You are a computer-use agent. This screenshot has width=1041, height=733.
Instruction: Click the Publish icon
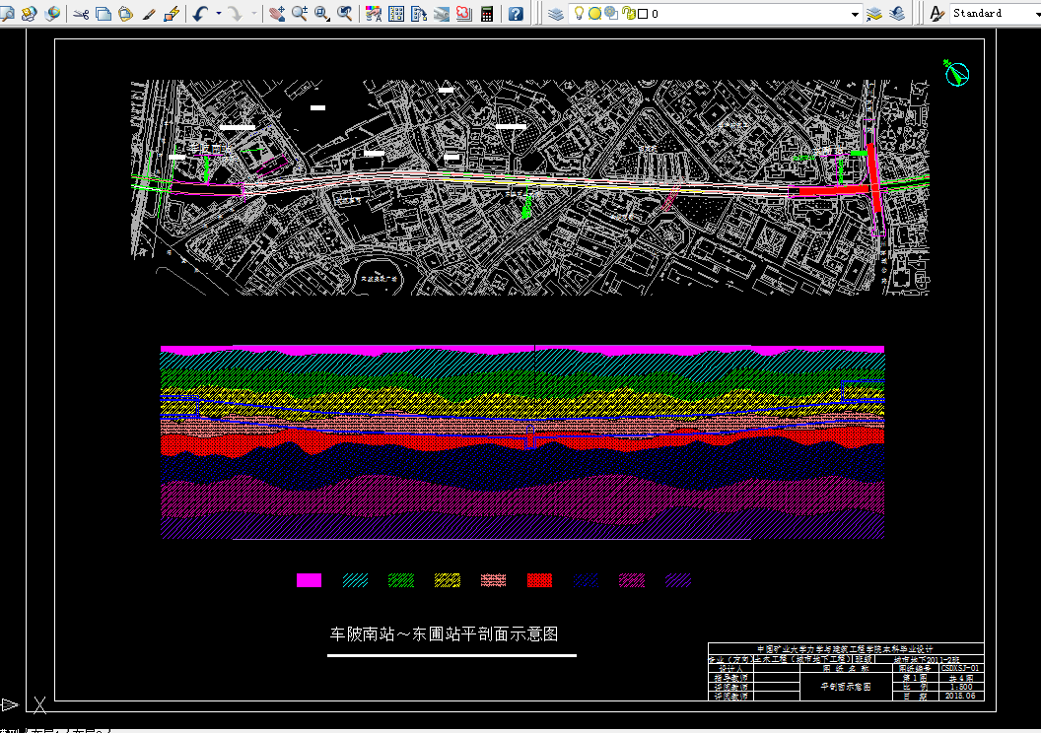tap(30, 13)
